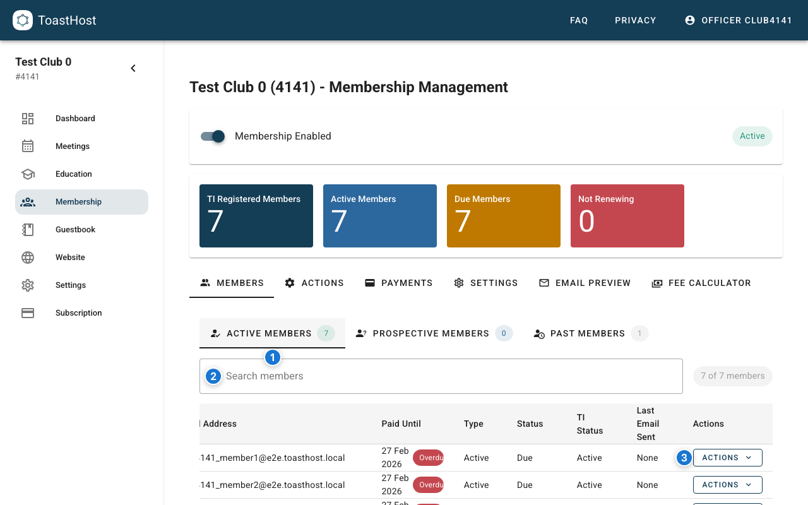Open the Actions dropdown for member2
Image resolution: width=808 pixels, height=505 pixels.
(x=727, y=484)
